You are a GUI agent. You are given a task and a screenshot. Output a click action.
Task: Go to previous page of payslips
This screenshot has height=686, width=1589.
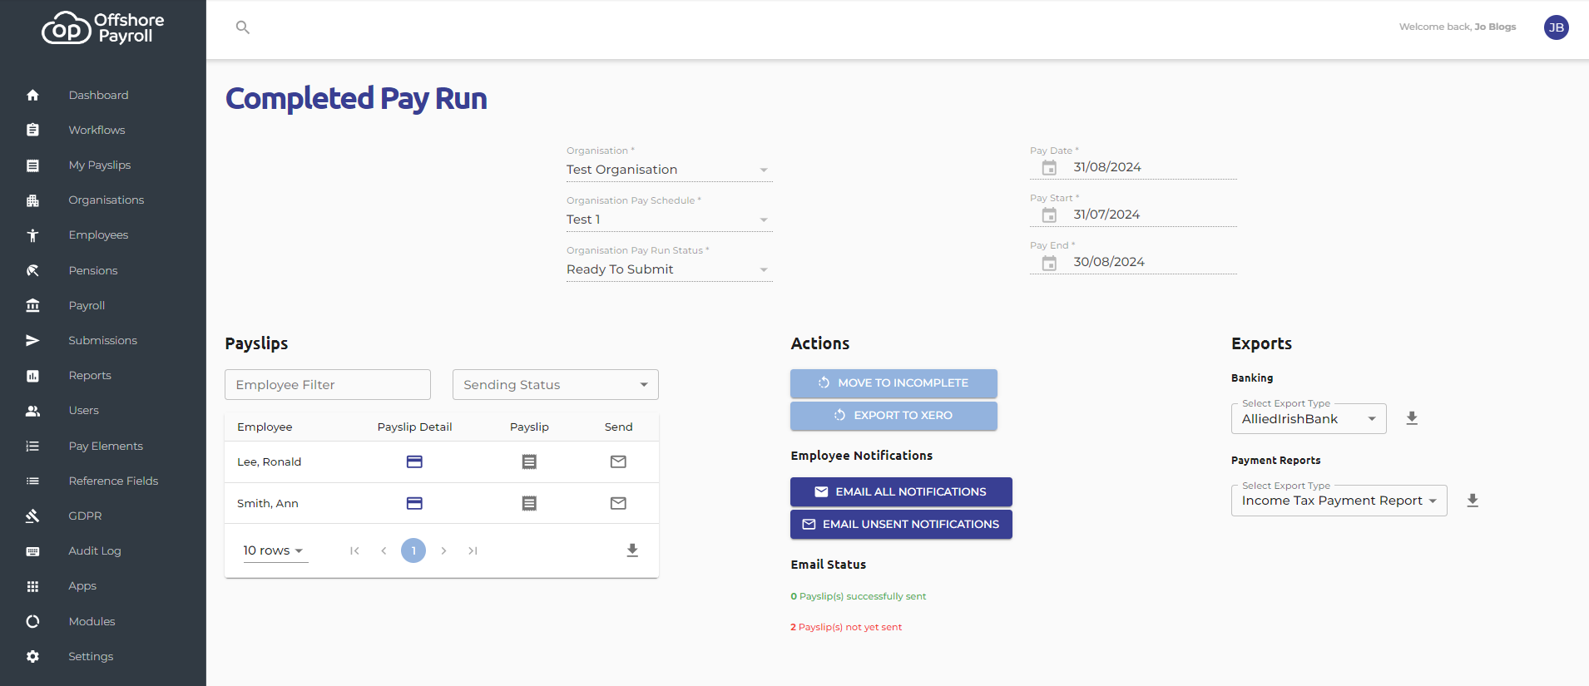point(384,550)
